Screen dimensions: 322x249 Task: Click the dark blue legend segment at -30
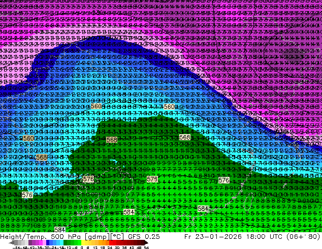coord(48,243)
